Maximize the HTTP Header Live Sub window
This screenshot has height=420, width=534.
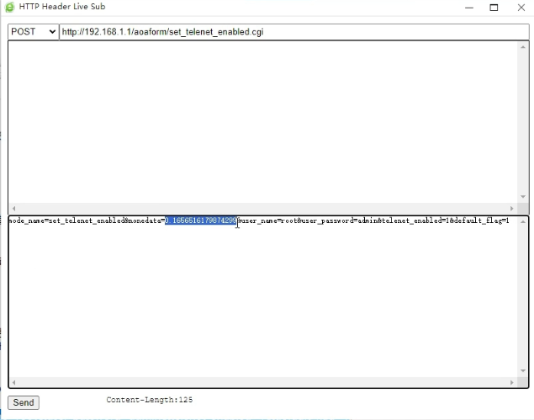(494, 8)
